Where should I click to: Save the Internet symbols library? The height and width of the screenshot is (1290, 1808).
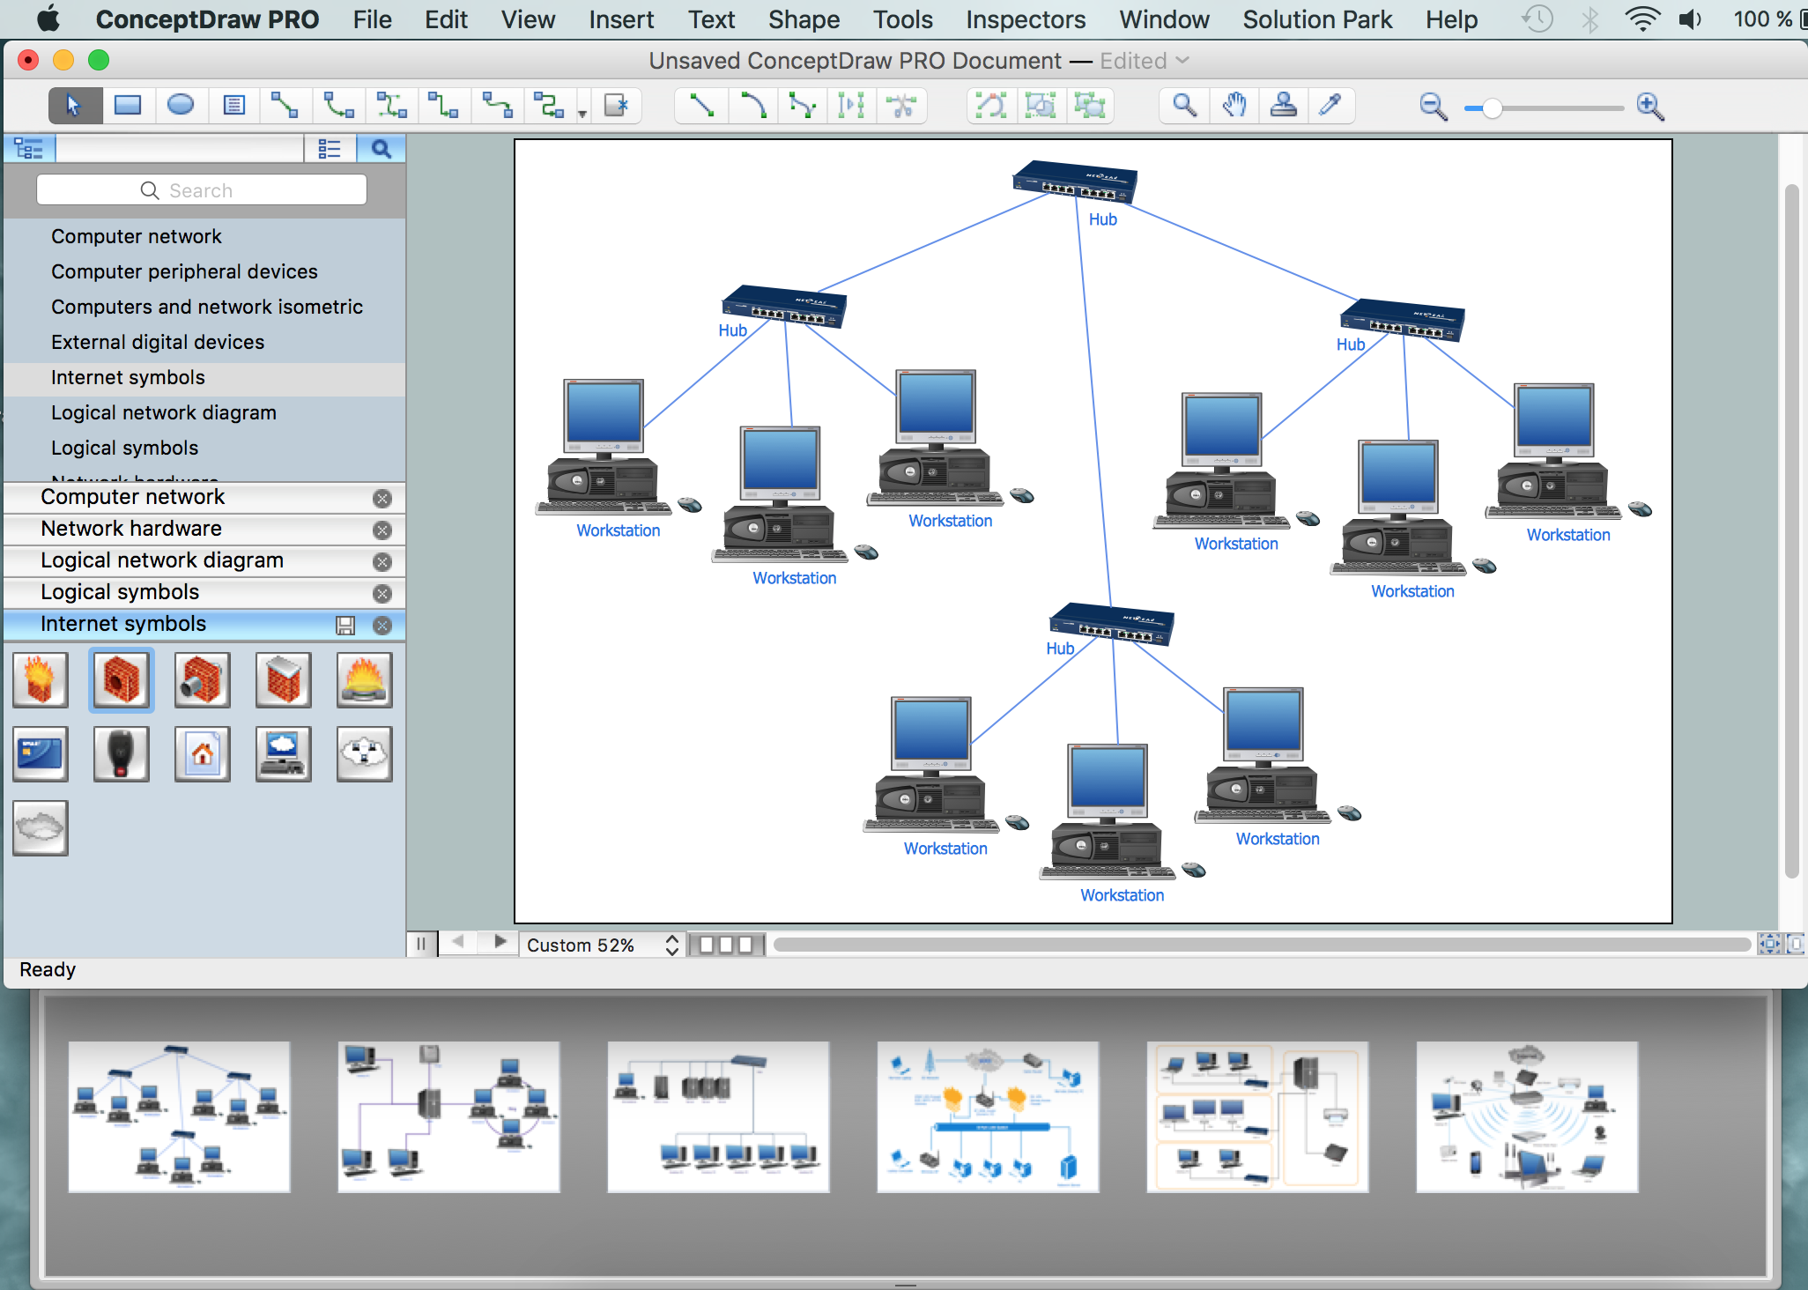(x=348, y=624)
